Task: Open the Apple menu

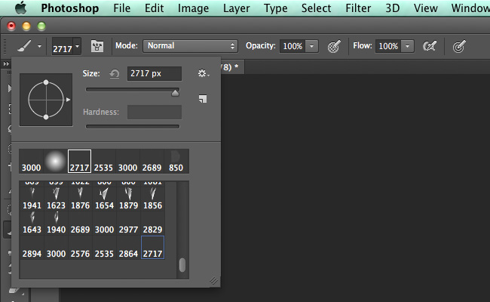Action: coord(20,8)
